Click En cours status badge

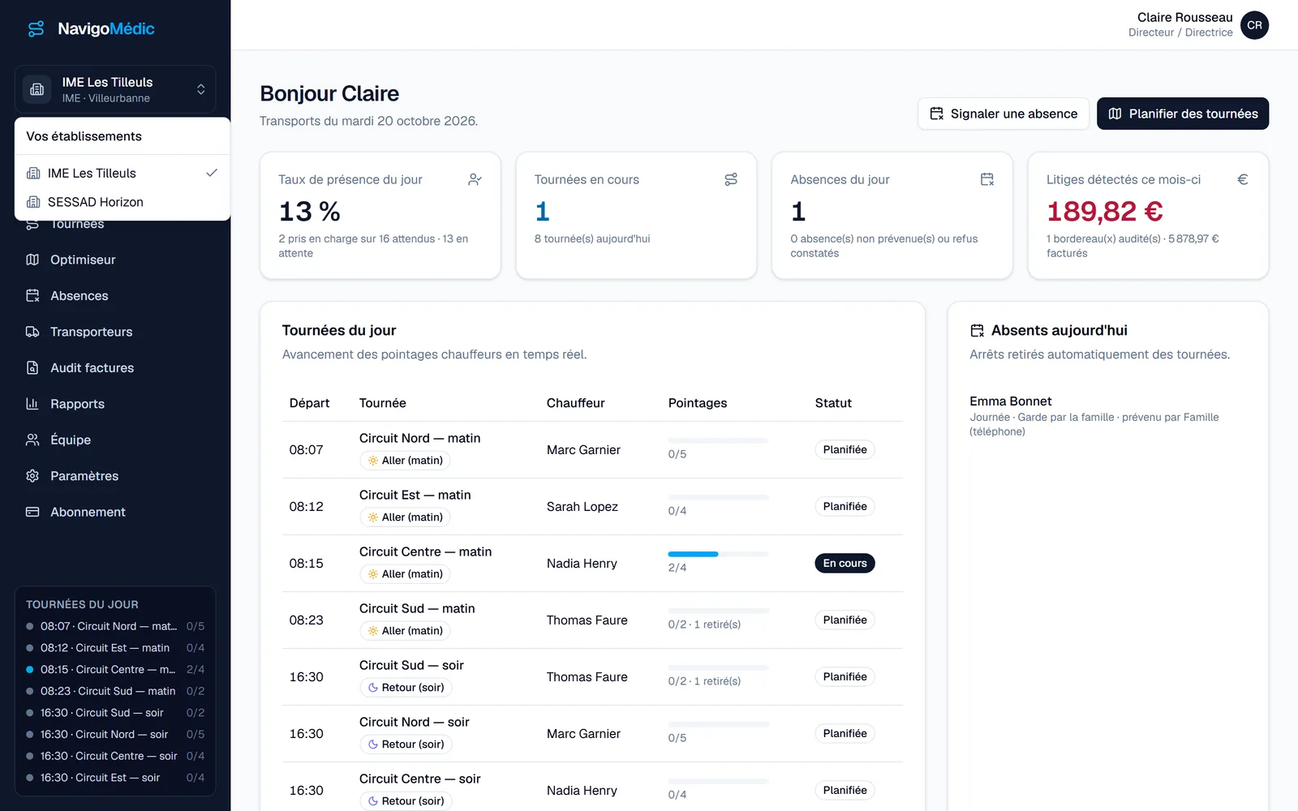[x=845, y=563]
